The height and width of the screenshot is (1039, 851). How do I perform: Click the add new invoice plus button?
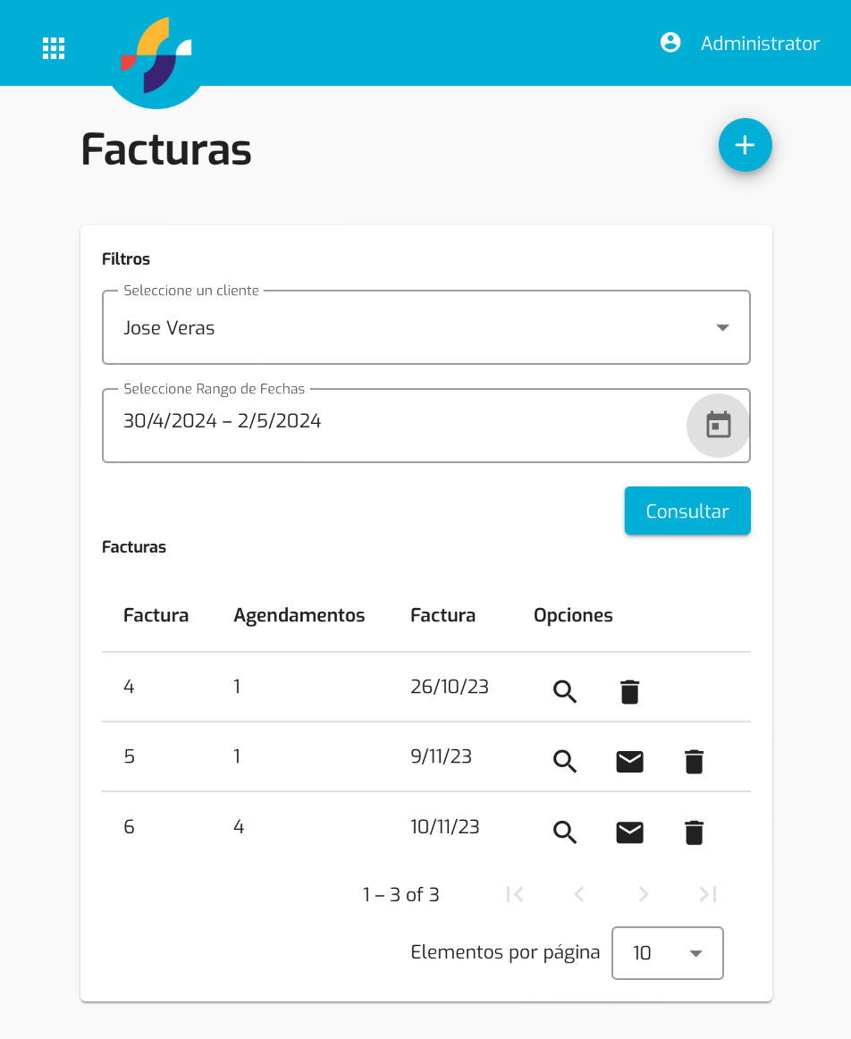pos(745,145)
